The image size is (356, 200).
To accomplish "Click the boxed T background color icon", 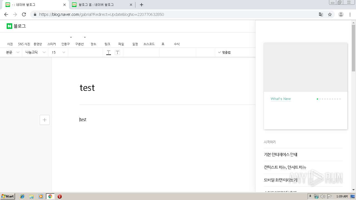I will [x=117, y=52].
